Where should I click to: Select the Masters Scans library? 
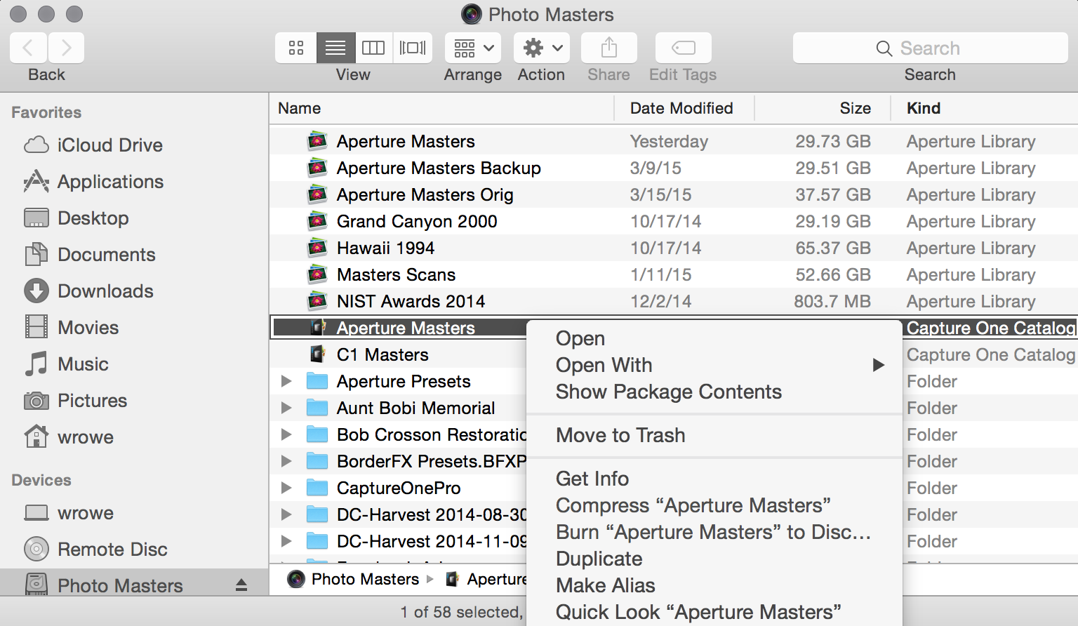coord(674,275)
